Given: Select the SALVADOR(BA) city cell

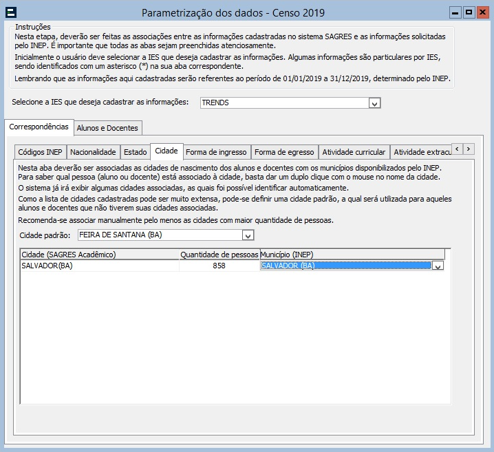Looking at the screenshot, I should pos(99,266).
